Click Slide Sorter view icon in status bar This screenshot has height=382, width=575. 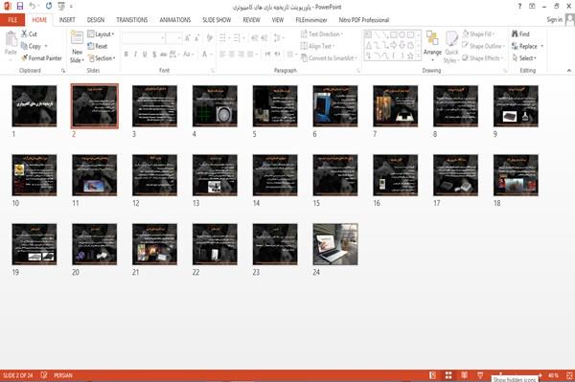click(x=448, y=375)
